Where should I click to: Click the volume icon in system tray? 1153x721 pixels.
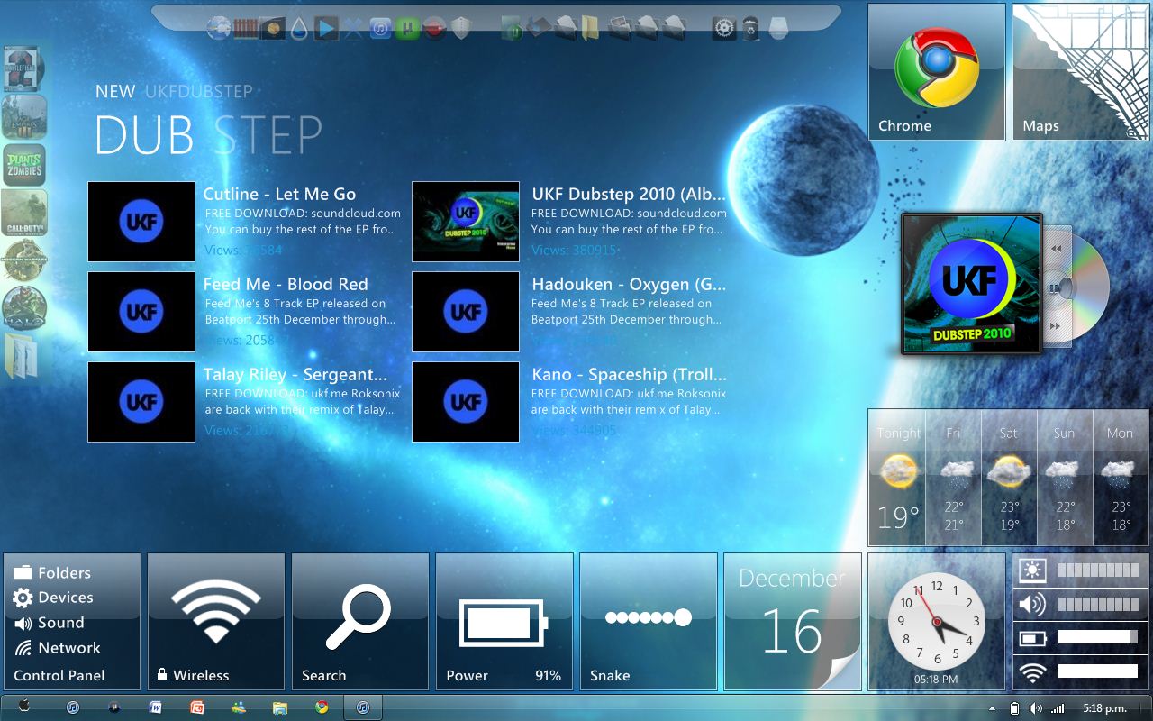click(1036, 708)
